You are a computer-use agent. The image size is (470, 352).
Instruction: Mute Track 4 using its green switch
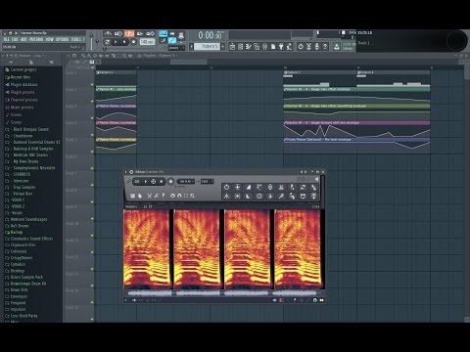pos(92,135)
